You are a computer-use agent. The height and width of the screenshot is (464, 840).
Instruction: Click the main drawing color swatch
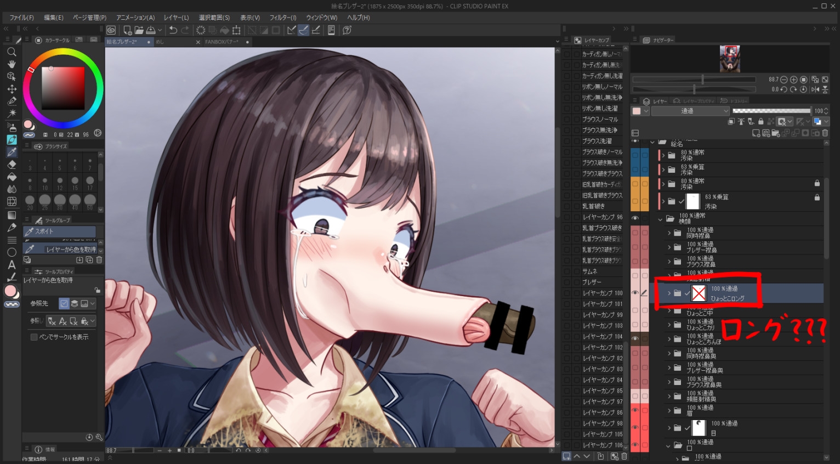tap(10, 291)
